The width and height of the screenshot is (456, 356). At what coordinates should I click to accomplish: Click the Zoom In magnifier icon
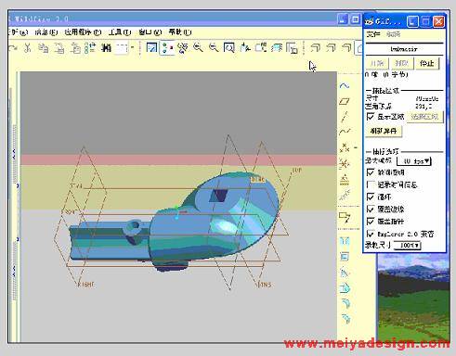(198, 47)
